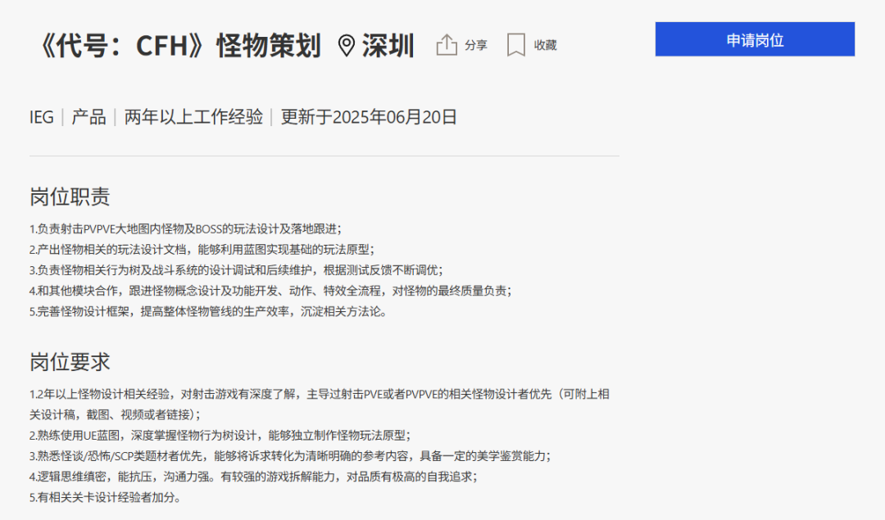The image size is (885, 520).
Task: Click the bookmark icon to collect this job
Action: [515, 45]
